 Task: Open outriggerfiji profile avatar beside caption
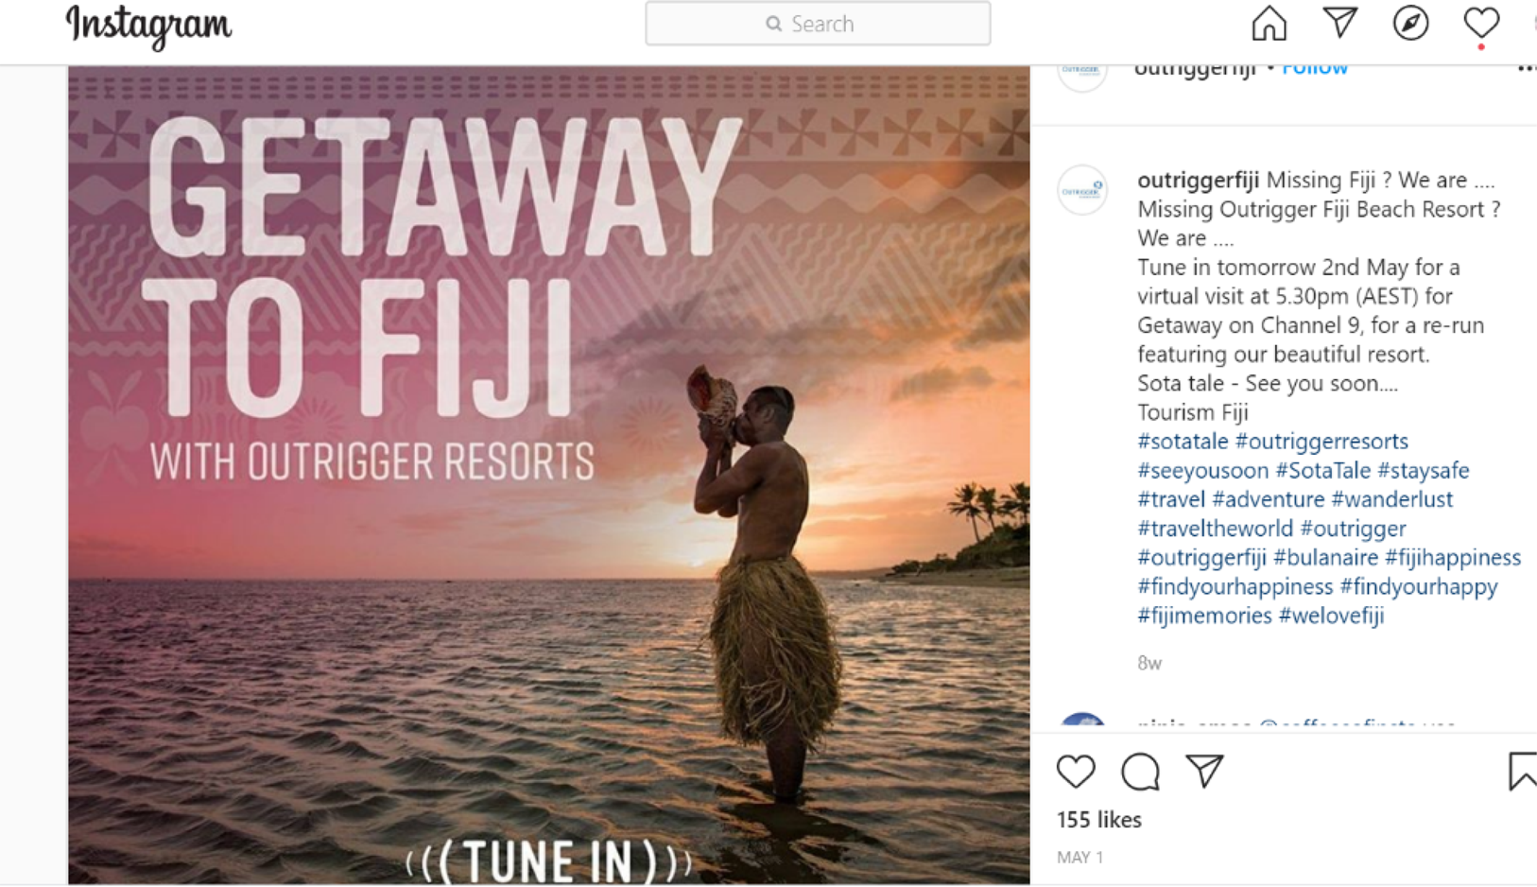[x=1082, y=190]
